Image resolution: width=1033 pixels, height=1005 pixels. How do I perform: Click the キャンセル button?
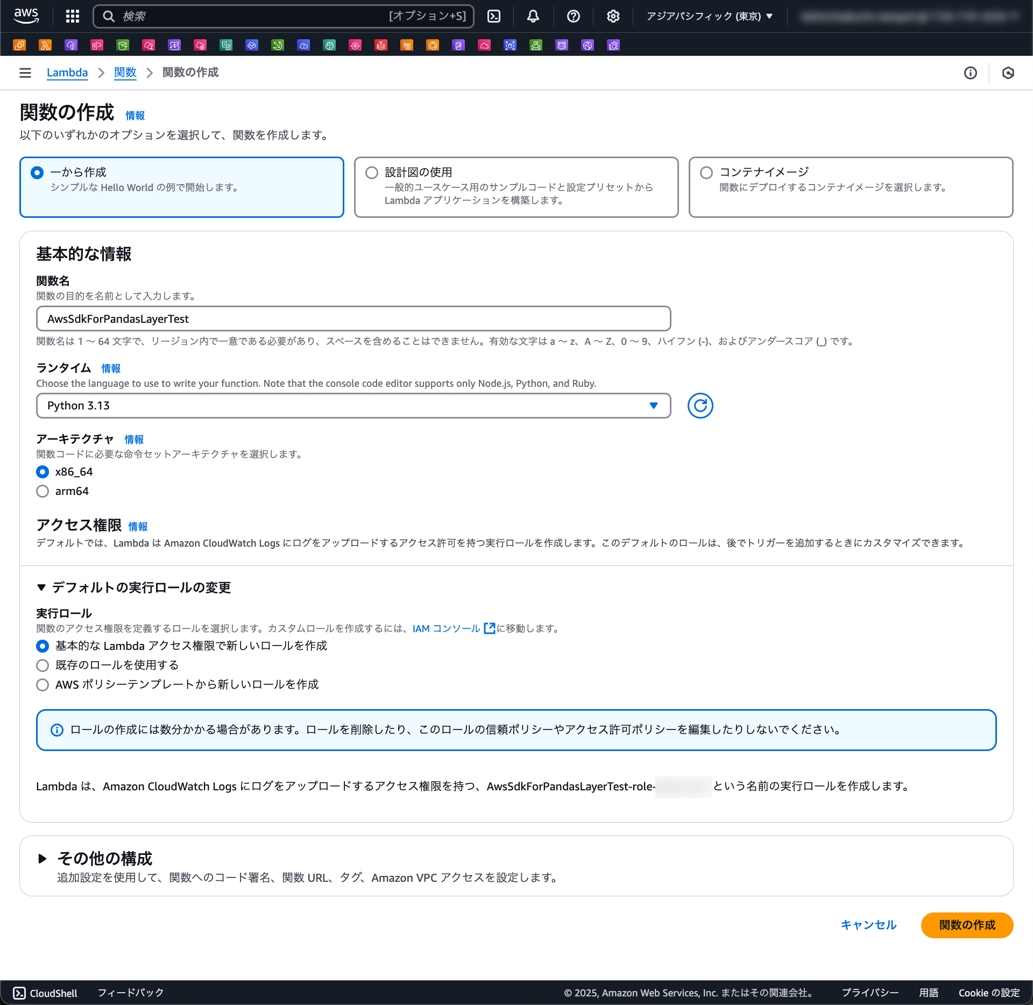click(x=868, y=925)
